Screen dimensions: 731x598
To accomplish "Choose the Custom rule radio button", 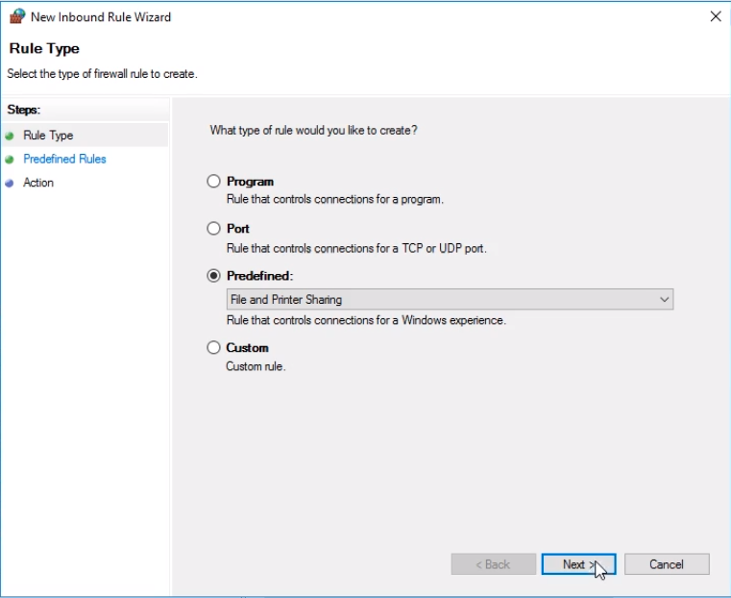I will (213, 347).
